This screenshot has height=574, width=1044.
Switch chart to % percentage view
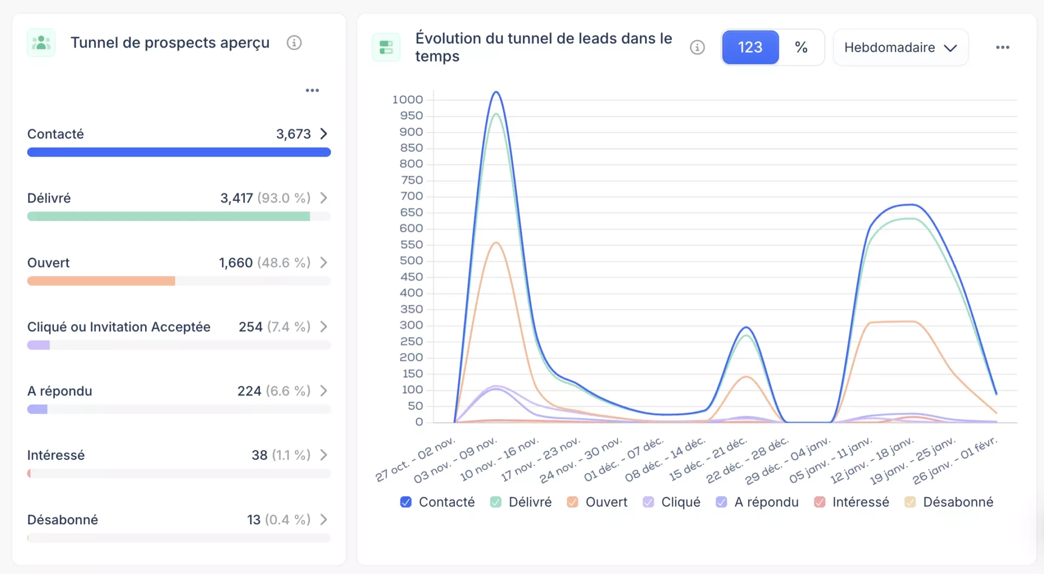coord(801,47)
